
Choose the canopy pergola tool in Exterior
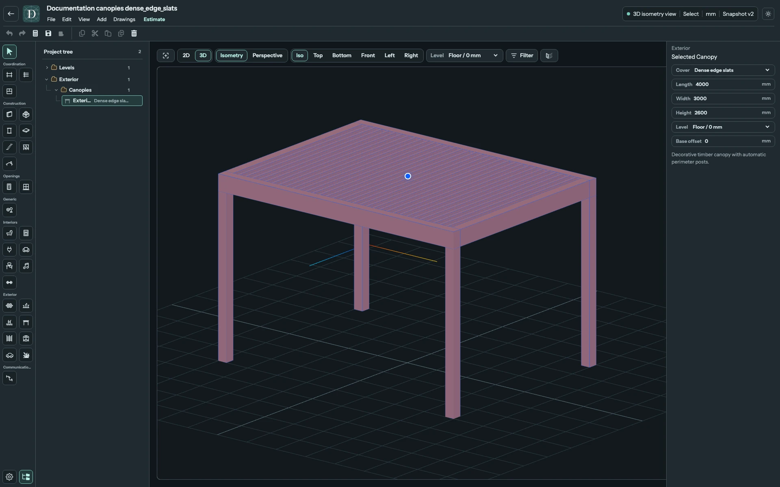26,322
